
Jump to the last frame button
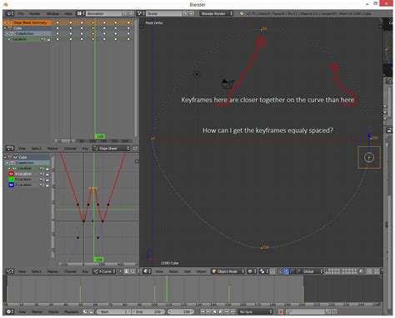[232, 312]
